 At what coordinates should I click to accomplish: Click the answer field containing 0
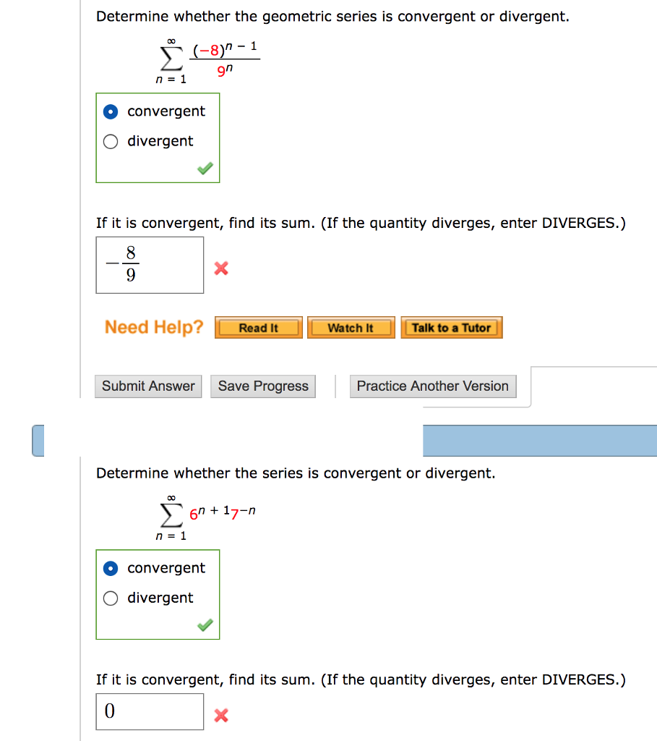pos(150,711)
